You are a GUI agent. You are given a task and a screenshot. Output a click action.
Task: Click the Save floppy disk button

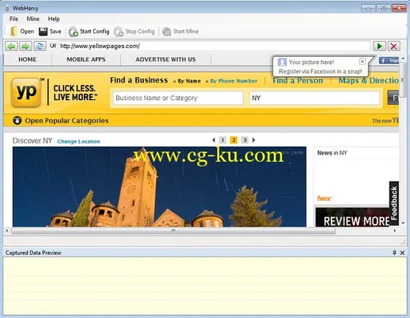point(50,31)
